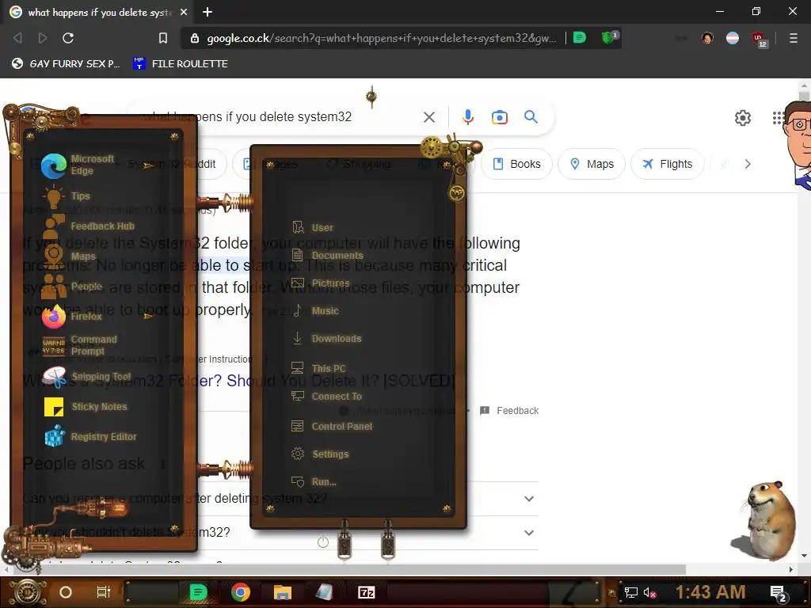Go forward in browser history
The image size is (811, 608).
pyautogui.click(x=43, y=38)
